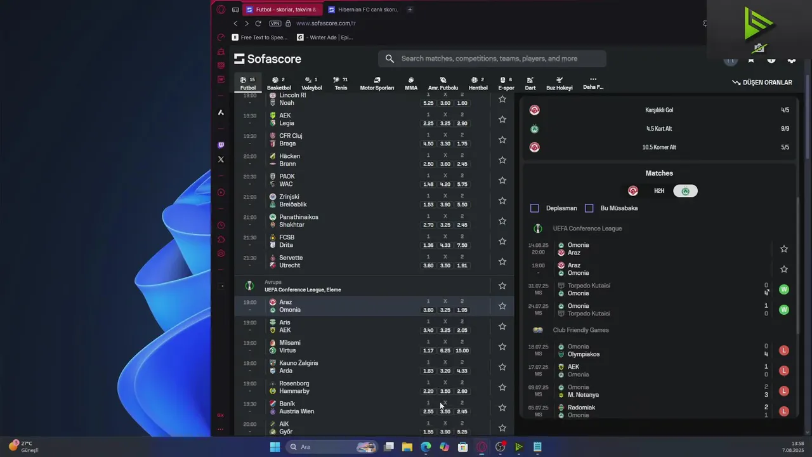Open UEFA Conference League heading in Matches
The width and height of the screenshot is (812, 457).
(587, 228)
